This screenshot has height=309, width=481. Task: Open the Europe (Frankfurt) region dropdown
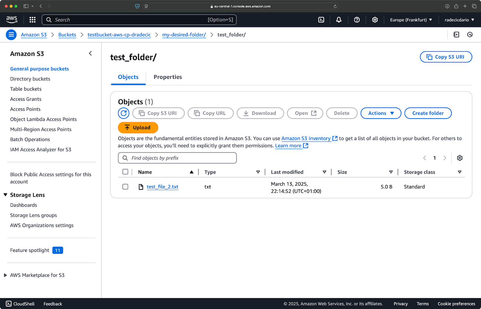coord(411,20)
